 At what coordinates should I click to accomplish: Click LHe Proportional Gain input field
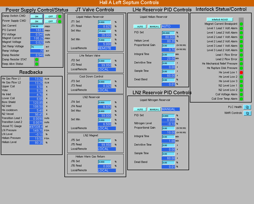point(168,46)
